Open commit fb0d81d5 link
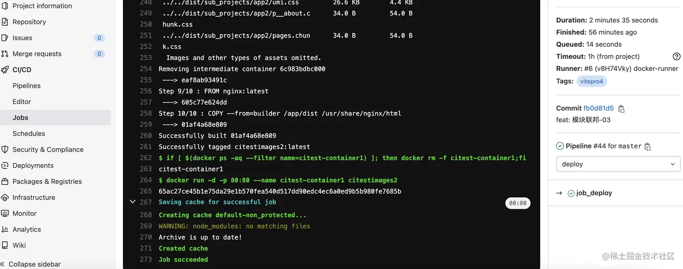The image size is (683, 269). (x=599, y=108)
